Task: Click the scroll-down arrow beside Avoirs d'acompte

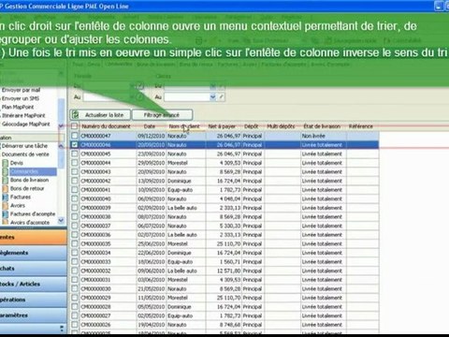Action: tap(61, 220)
